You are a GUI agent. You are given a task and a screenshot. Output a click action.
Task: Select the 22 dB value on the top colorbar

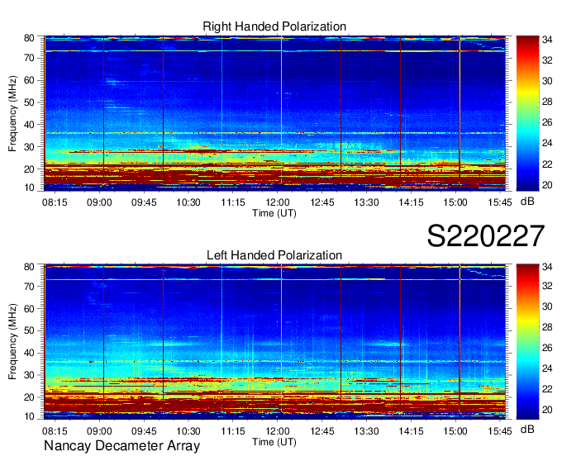tap(547, 164)
